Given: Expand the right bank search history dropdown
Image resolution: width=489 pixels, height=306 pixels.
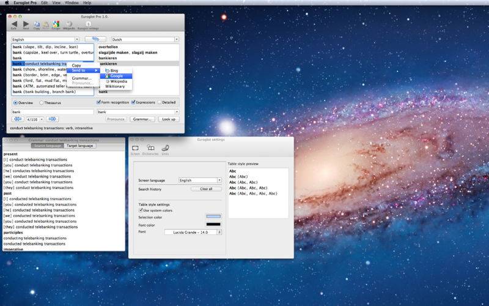Looking at the screenshot, I should click(177, 112).
